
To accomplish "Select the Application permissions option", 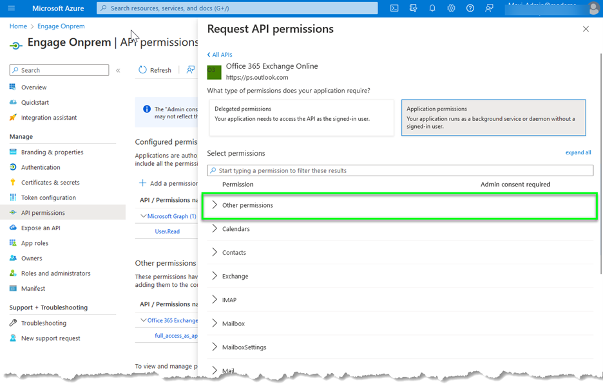I will pos(493,117).
